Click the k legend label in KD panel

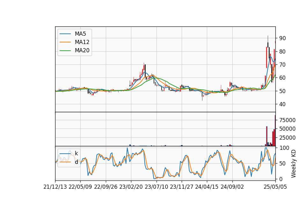coord(76,154)
